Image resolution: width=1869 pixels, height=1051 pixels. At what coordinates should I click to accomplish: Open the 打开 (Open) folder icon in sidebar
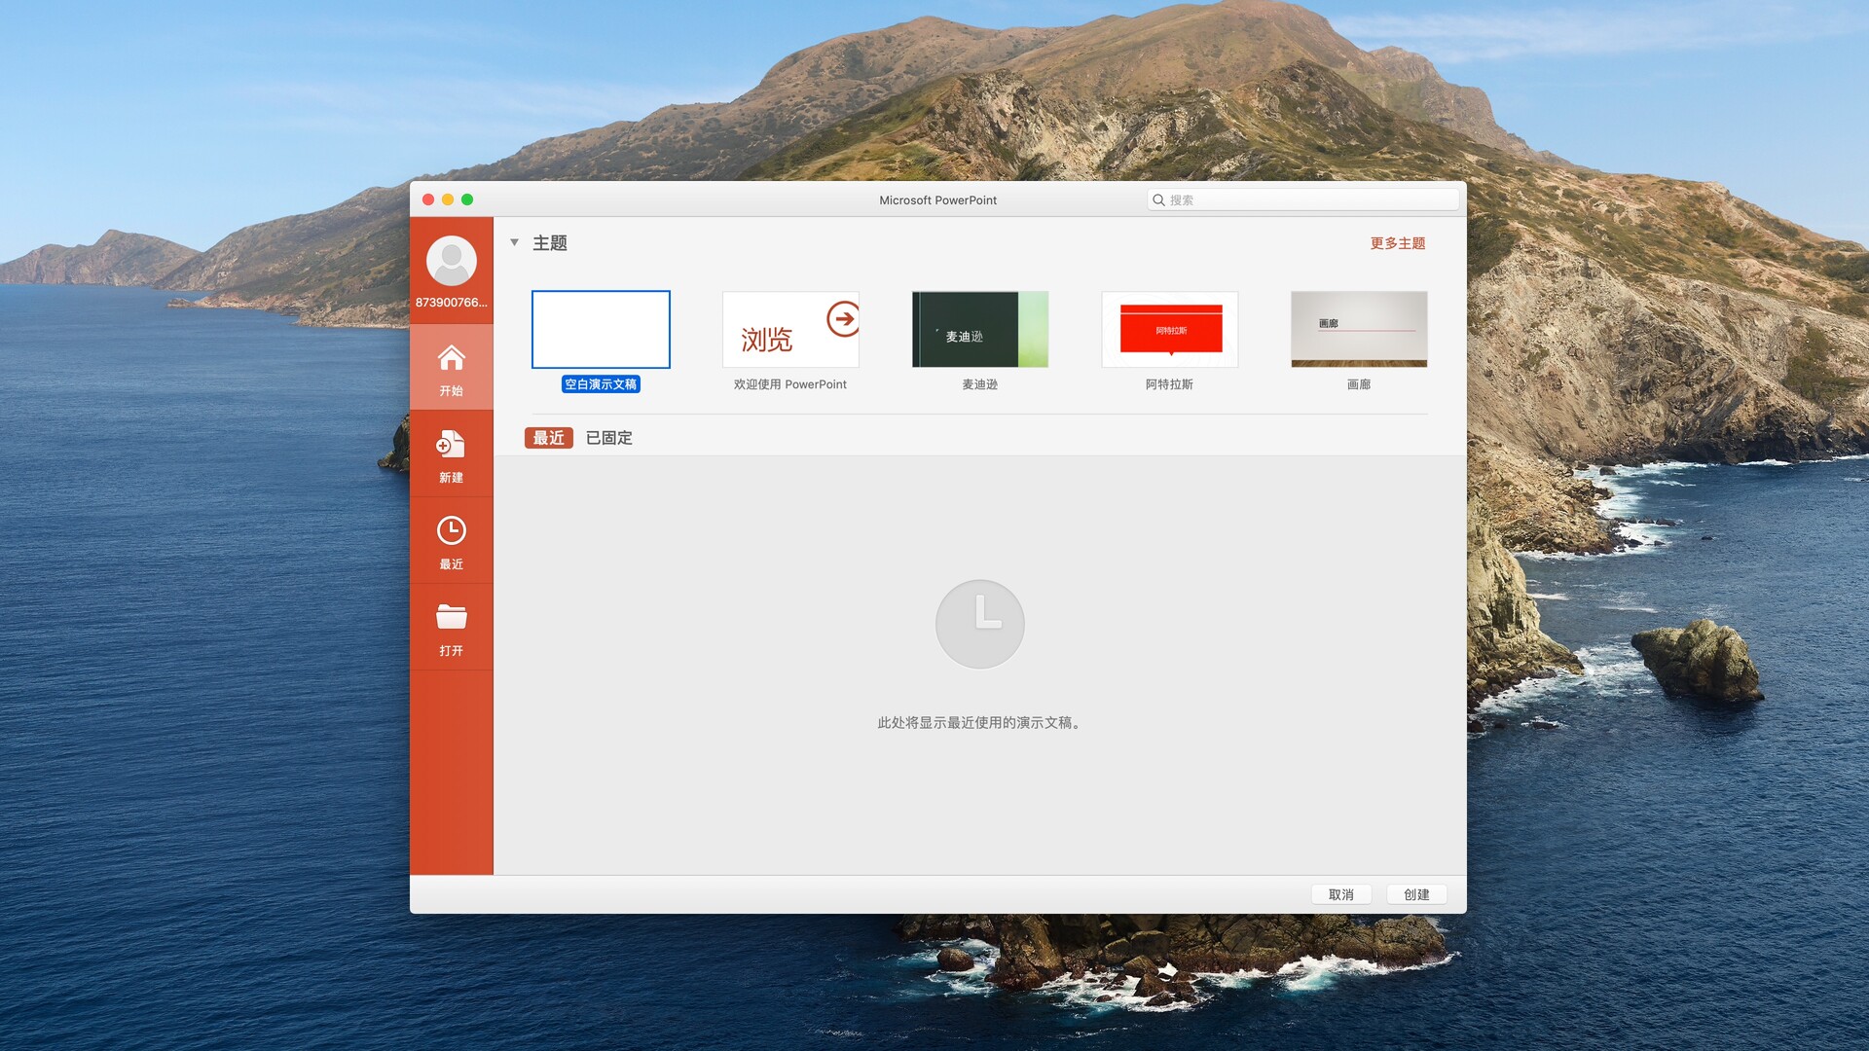[x=451, y=626]
